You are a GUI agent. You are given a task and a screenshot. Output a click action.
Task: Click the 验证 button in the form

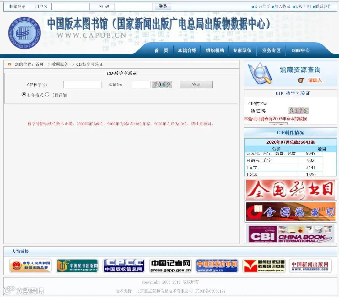[x=196, y=84]
